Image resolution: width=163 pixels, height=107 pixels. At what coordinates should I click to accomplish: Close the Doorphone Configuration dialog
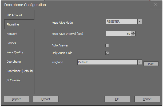point(156,5)
